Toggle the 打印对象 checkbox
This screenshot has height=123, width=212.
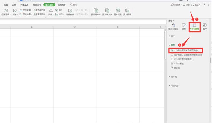[172, 63]
